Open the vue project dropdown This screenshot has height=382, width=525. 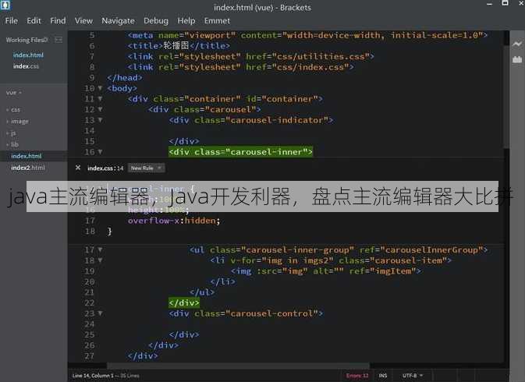[14, 92]
